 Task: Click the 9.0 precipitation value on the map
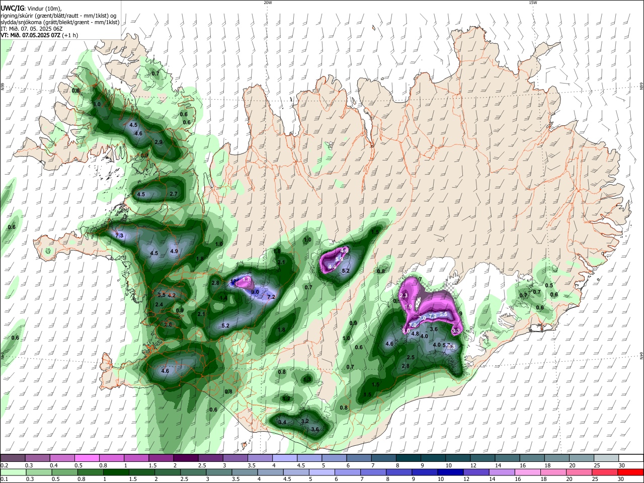pyautogui.click(x=255, y=292)
